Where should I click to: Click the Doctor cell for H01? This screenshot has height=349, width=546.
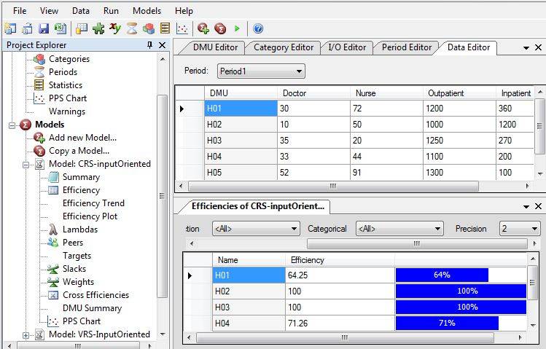coord(313,109)
